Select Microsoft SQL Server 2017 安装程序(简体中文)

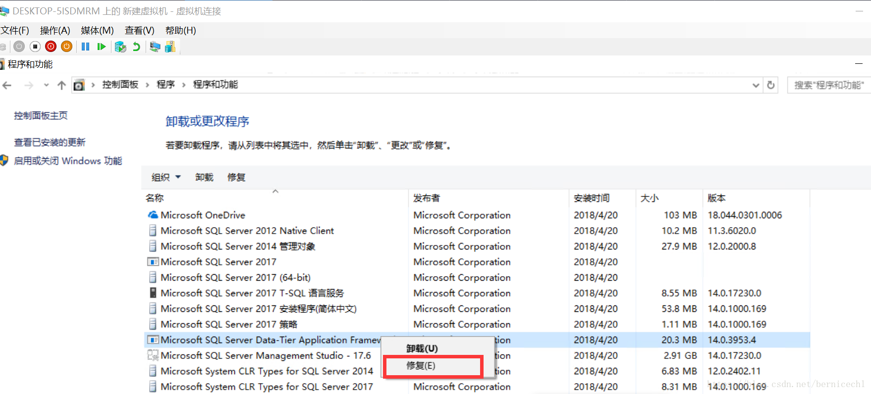click(259, 308)
